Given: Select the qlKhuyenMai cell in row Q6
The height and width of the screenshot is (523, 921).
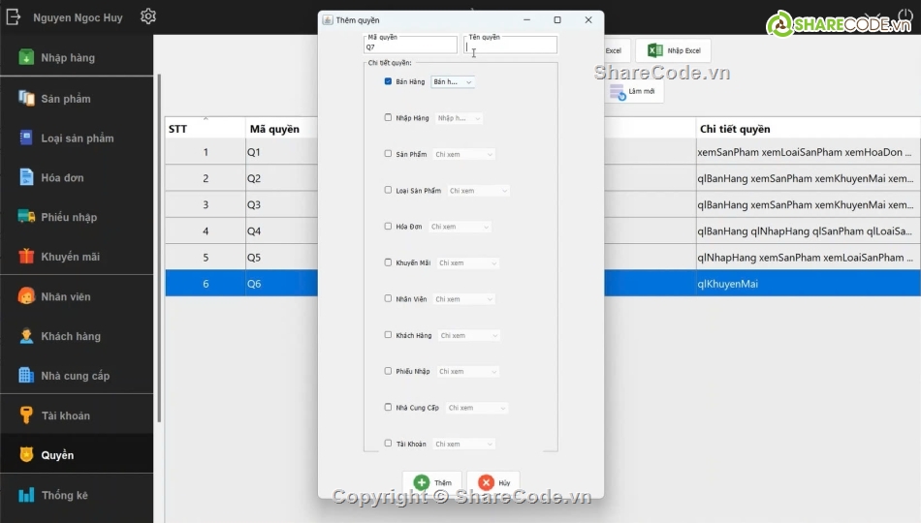Looking at the screenshot, I should pyautogui.click(x=809, y=284).
